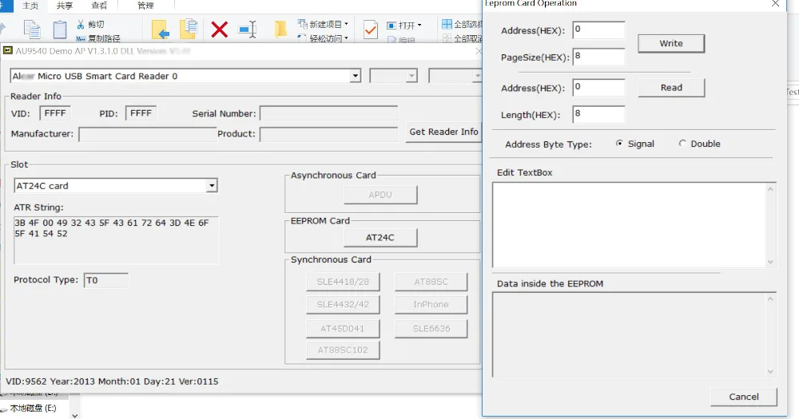Screen dimensions: 799x419
Task: Click the Get Reader Info button
Action: point(443,132)
